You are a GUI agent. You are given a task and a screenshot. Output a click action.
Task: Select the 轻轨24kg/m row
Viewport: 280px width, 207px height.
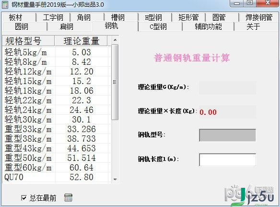coord(56,110)
